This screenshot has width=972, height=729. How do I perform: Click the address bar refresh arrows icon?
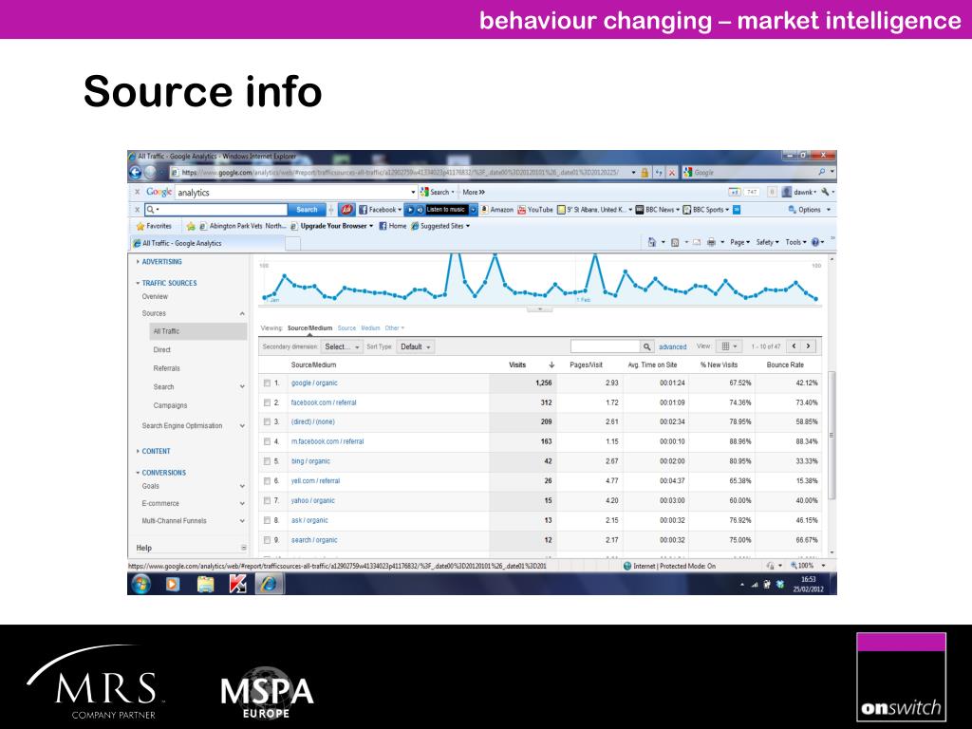point(659,173)
